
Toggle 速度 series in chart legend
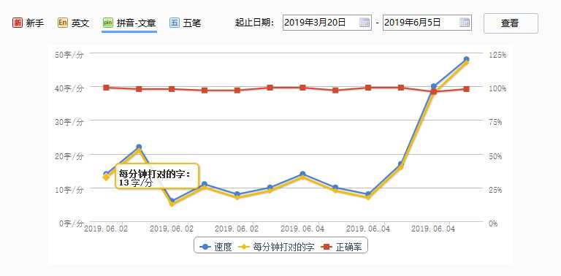tap(215, 247)
